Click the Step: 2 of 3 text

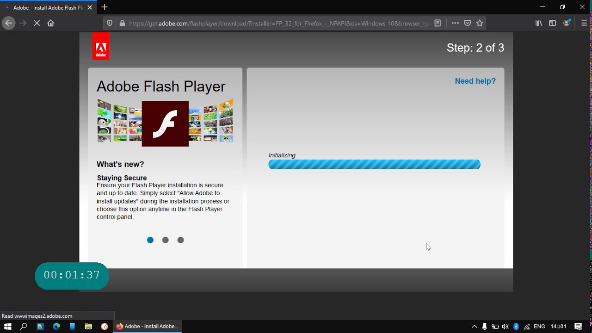click(475, 48)
